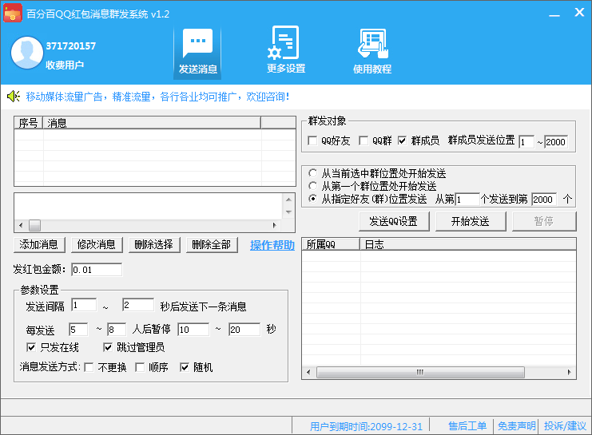This screenshot has height=435, width=592.
Task: Click the message text scroll down arrow
Action: click(289, 212)
